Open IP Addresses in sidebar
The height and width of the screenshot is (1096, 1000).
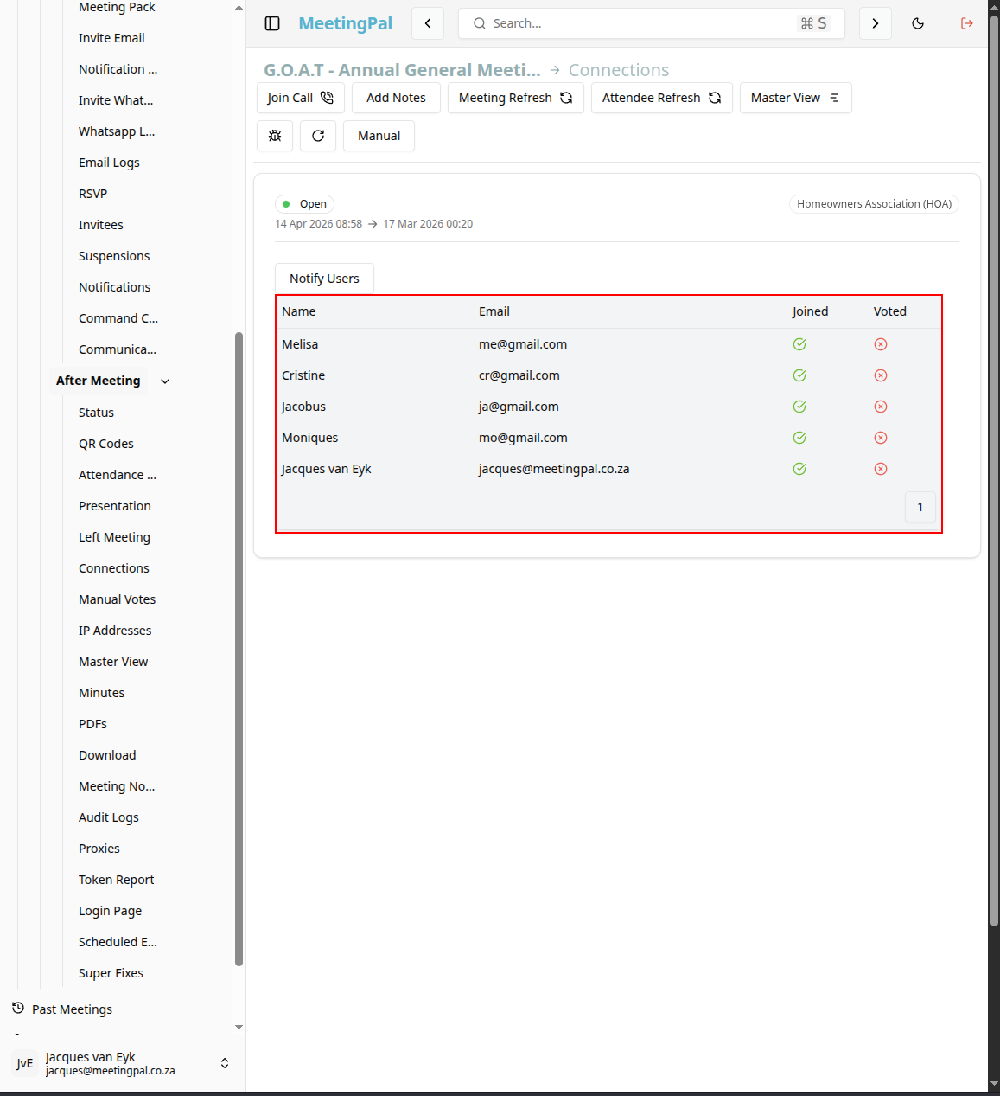[x=115, y=631]
